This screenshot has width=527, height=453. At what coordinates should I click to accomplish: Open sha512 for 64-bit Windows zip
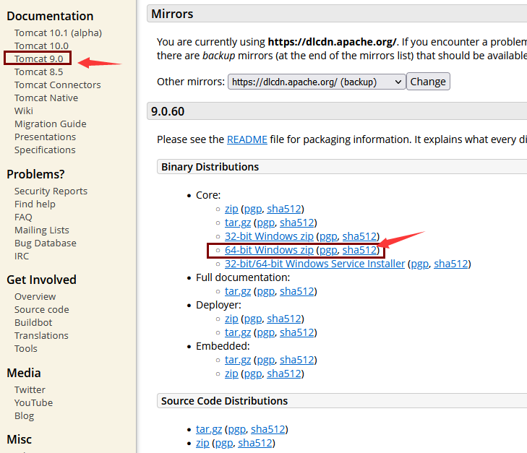359,250
